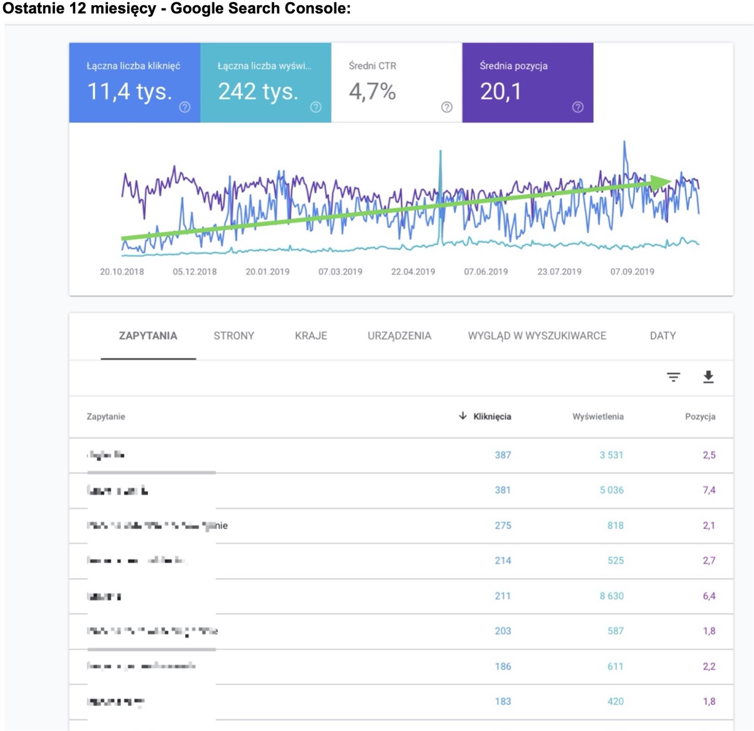Screen dimensions: 754x731
Task: Open the URZĄDZENIA tab
Action: coord(399,336)
